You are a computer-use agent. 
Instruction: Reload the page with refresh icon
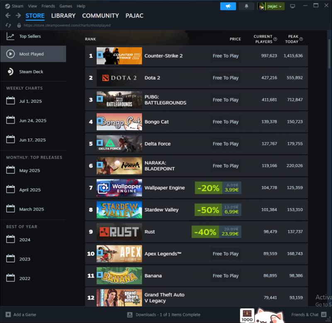tap(8, 25)
